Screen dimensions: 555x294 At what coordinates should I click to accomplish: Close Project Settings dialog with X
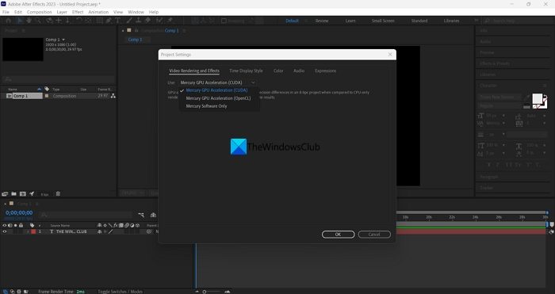point(390,55)
